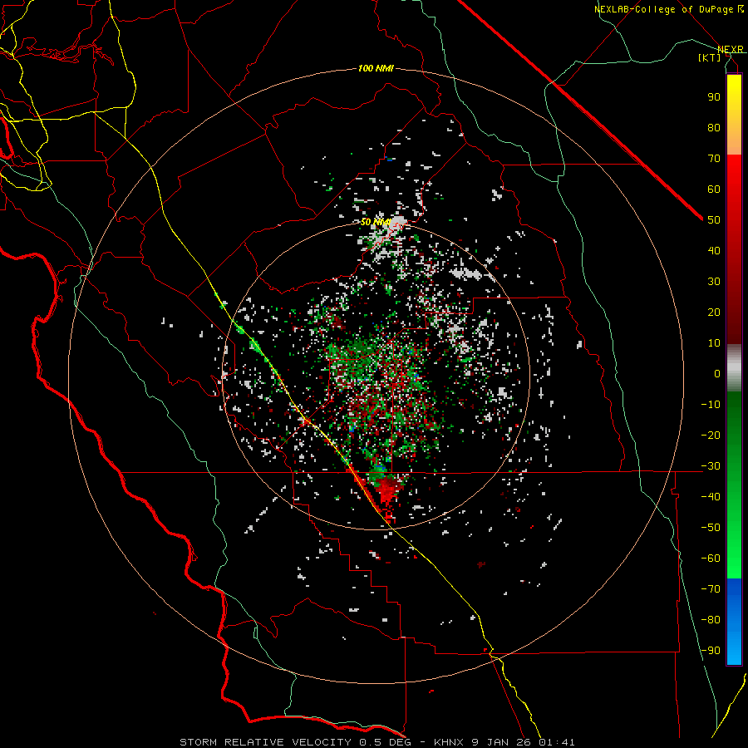Click the [KT] units label
This screenshot has height=748, width=748.
tap(709, 57)
